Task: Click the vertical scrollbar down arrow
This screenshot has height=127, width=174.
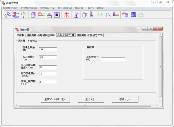Action: coord(161,102)
